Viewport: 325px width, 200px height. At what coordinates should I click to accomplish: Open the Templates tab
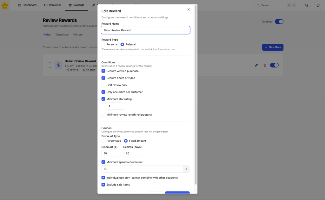62,35
